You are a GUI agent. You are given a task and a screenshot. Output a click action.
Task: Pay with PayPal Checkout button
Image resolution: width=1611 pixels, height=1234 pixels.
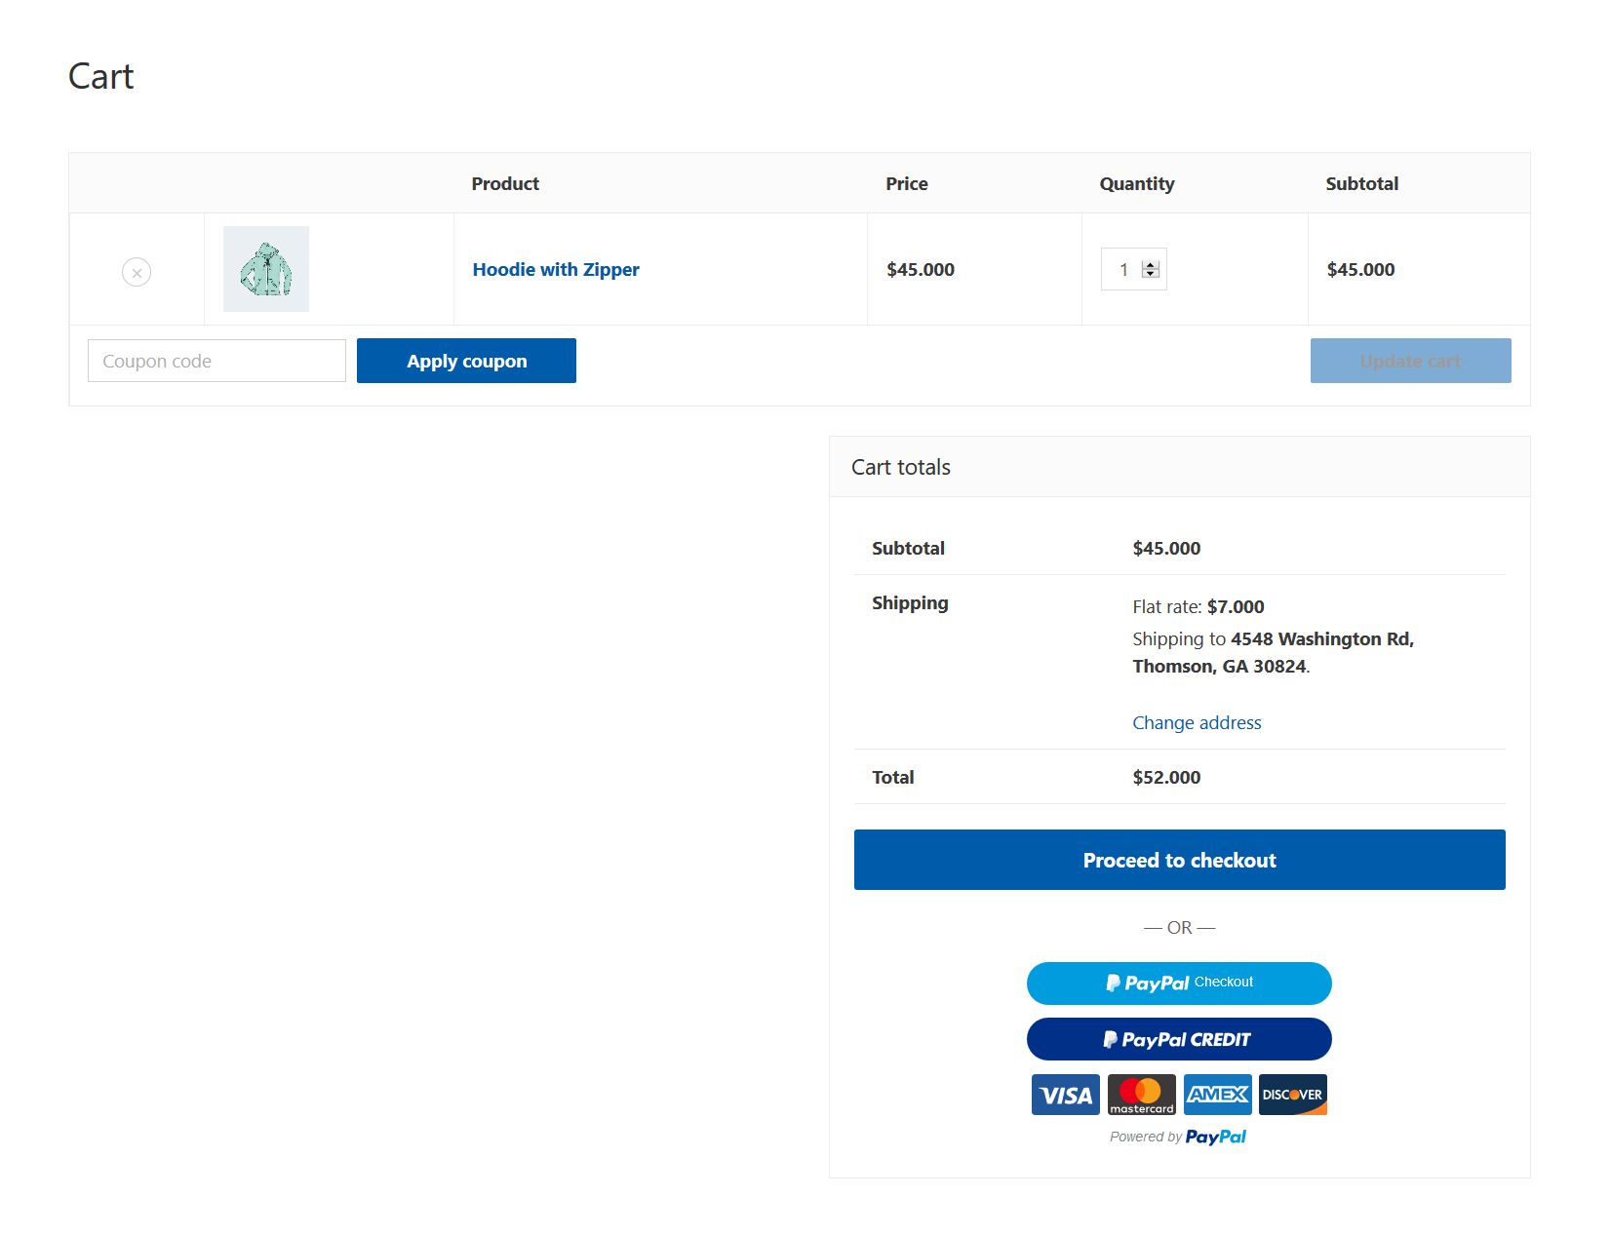[x=1179, y=983]
